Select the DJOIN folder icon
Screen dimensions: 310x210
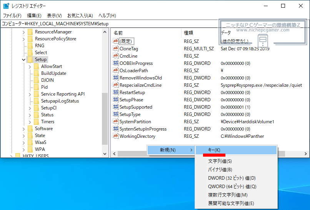click(x=37, y=80)
